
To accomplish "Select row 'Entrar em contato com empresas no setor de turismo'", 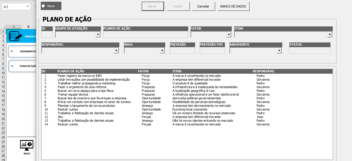I will [x=187, y=102].
